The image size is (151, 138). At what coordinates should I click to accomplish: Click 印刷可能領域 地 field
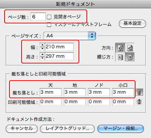75,102
